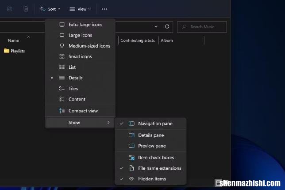Open the See more three-dots menu

(104, 9)
